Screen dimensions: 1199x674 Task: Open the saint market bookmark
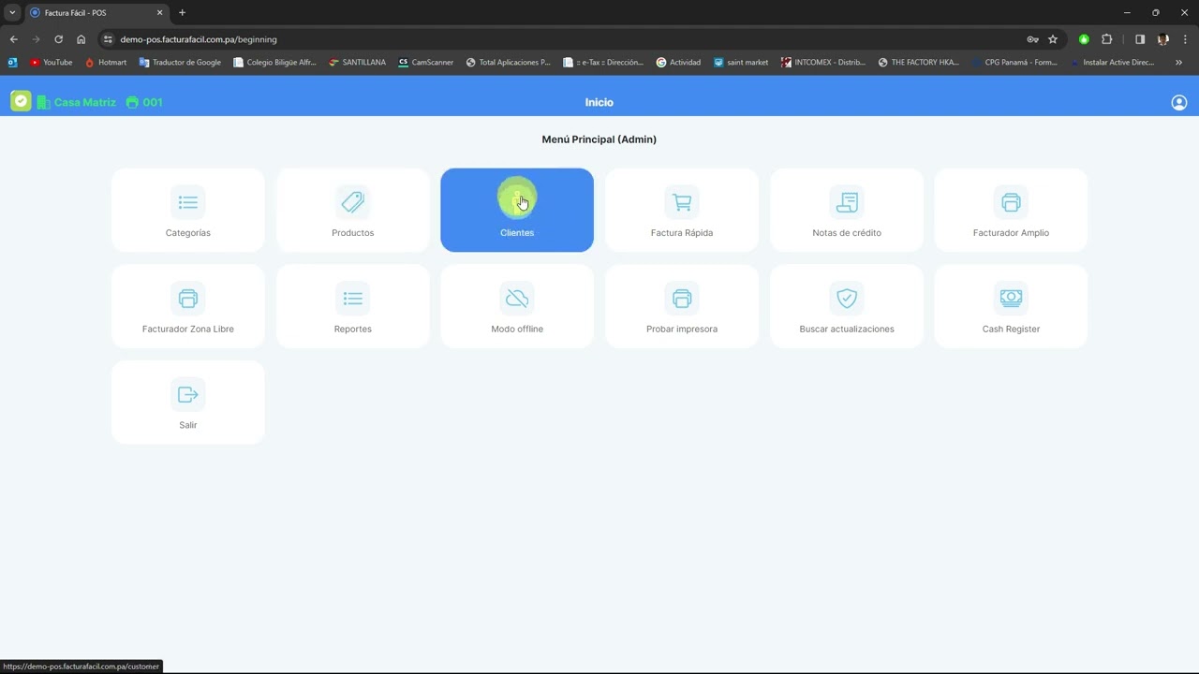741,63
